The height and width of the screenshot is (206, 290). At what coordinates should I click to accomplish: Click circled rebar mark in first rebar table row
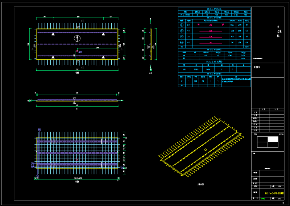pyautogui.click(x=182, y=25)
